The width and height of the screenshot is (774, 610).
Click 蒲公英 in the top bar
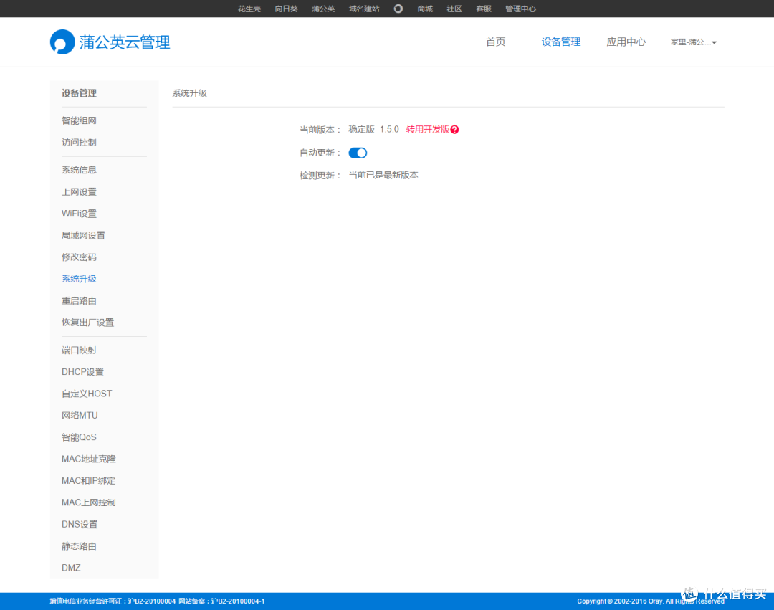click(x=323, y=9)
